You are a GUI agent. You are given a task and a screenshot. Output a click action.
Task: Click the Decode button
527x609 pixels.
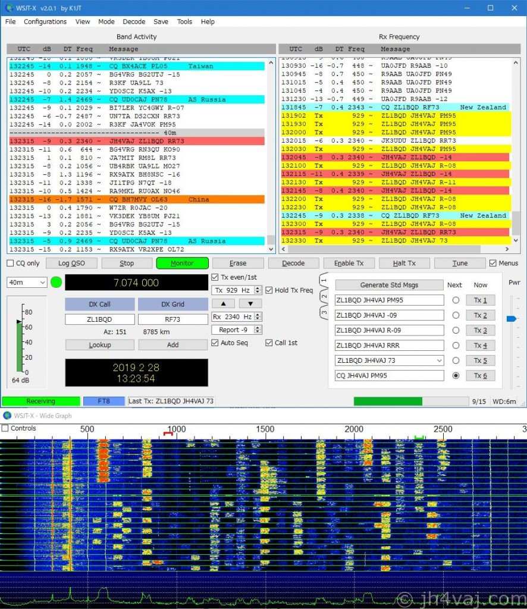tap(293, 263)
